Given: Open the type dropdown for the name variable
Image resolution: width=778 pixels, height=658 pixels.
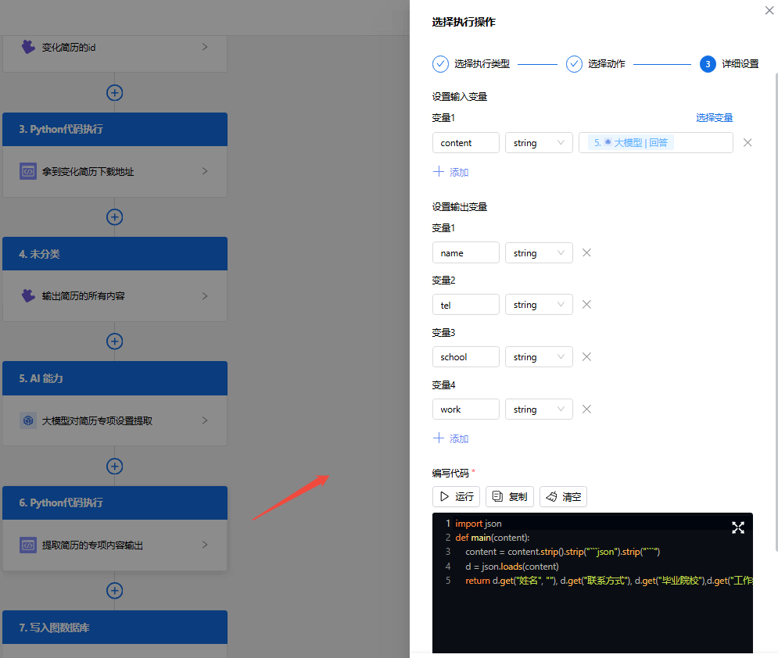Looking at the screenshot, I should [x=539, y=253].
